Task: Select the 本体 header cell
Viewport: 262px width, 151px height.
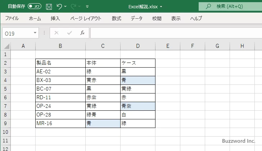Action: pyautogui.click(x=103, y=63)
